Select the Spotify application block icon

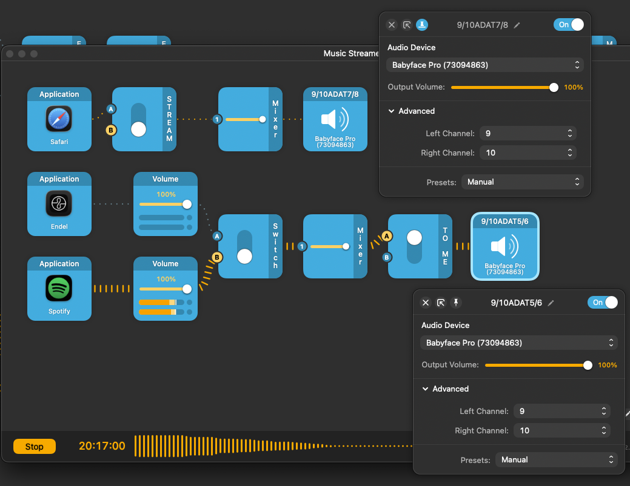pyautogui.click(x=59, y=288)
